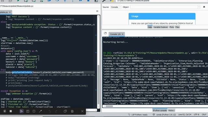Select the History bottom tab
The width and height of the screenshot is (208, 117).
coord(171,110)
